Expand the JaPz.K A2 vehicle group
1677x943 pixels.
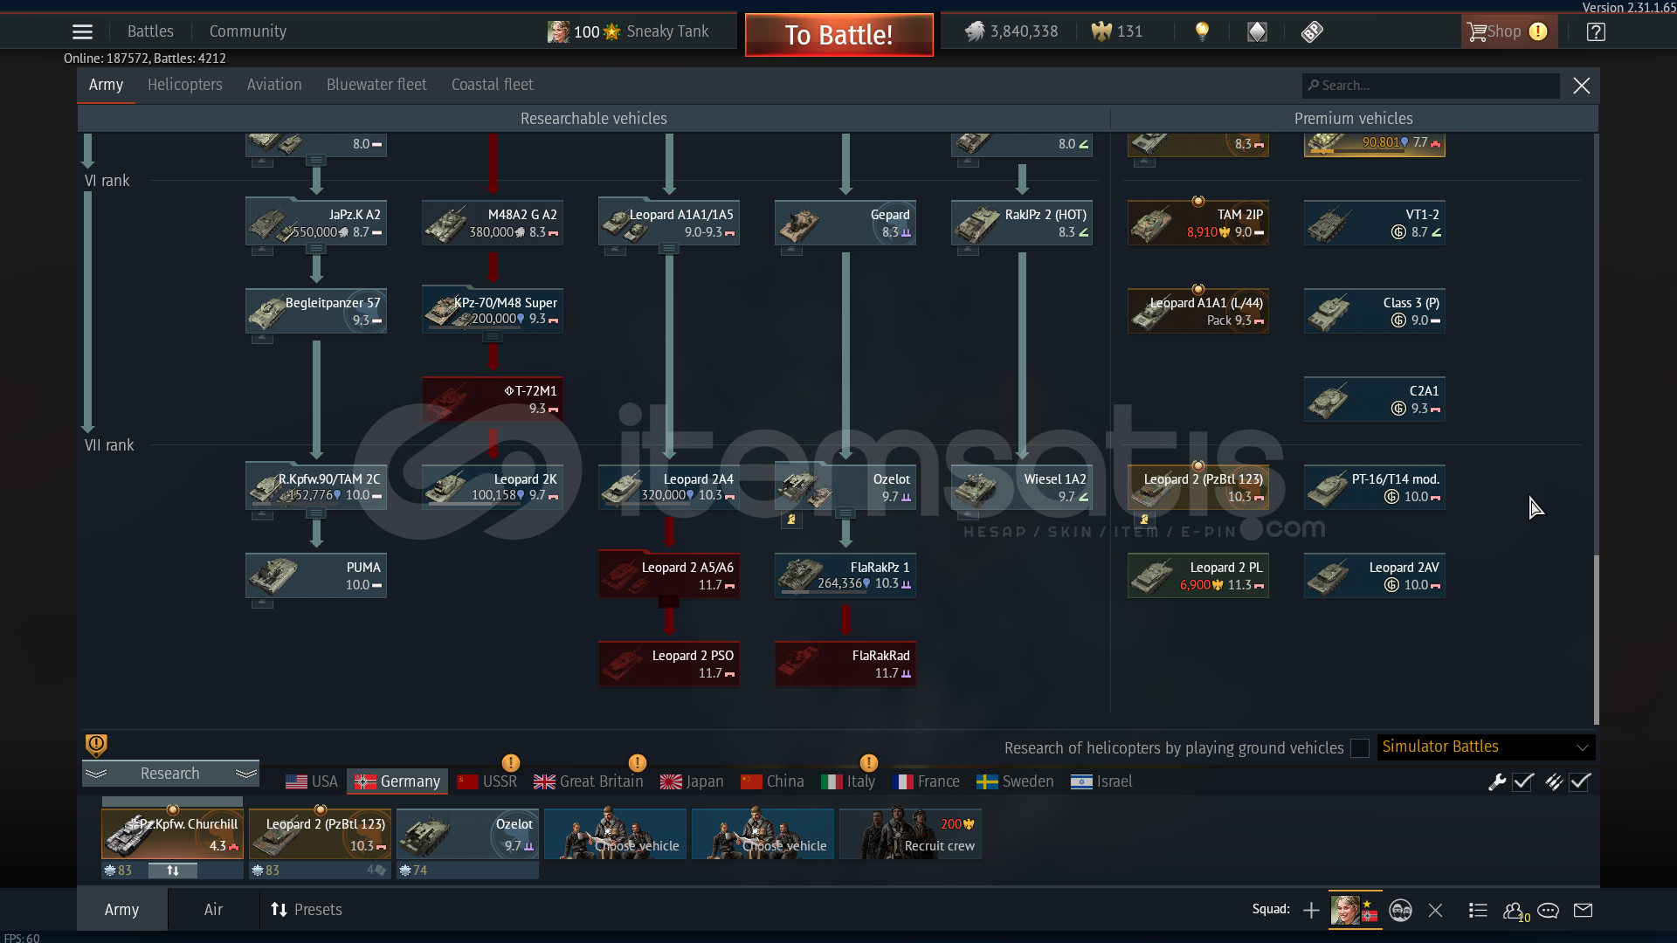[x=316, y=249]
